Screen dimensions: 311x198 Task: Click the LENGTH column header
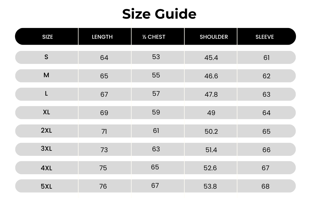coord(102,37)
